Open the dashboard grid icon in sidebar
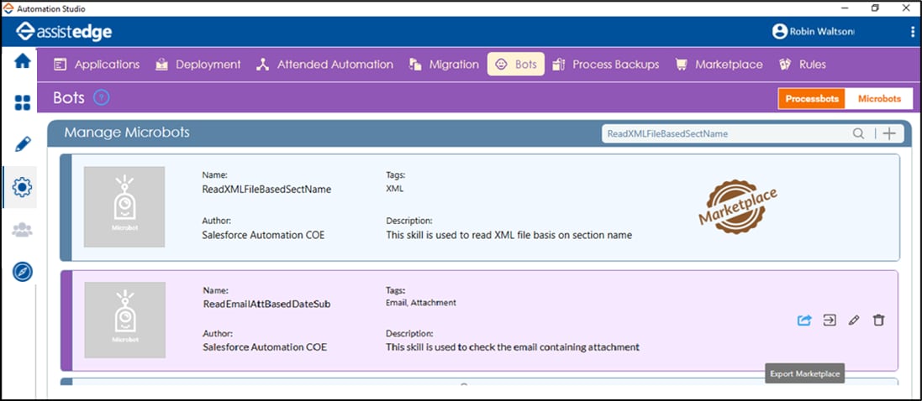This screenshot has height=401, width=922. (23, 102)
